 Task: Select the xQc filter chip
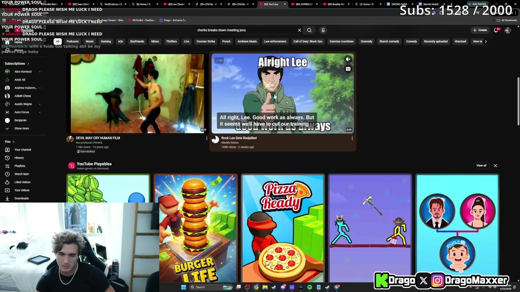click(x=121, y=41)
